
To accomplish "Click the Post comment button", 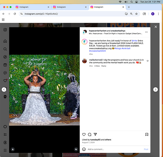I will point(146,149).
